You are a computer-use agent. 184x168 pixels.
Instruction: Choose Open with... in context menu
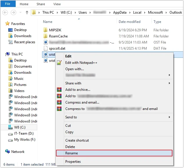(x=75, y=69)
